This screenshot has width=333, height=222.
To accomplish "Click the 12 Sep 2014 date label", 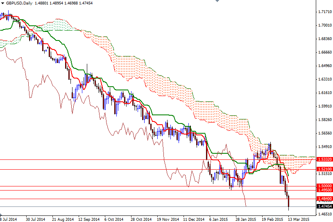I will (89, 219).
